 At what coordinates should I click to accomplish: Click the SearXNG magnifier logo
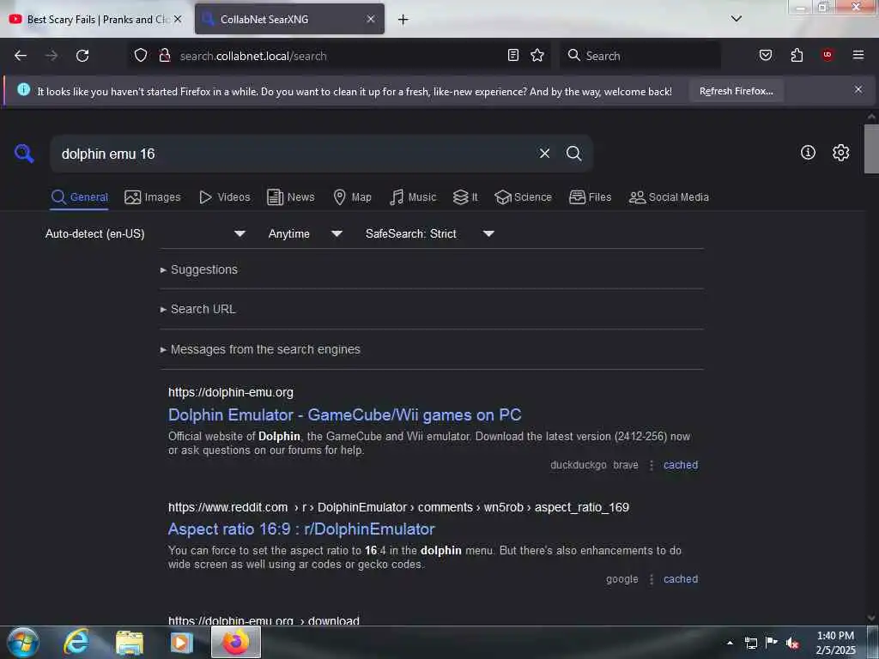coord(24,153)
